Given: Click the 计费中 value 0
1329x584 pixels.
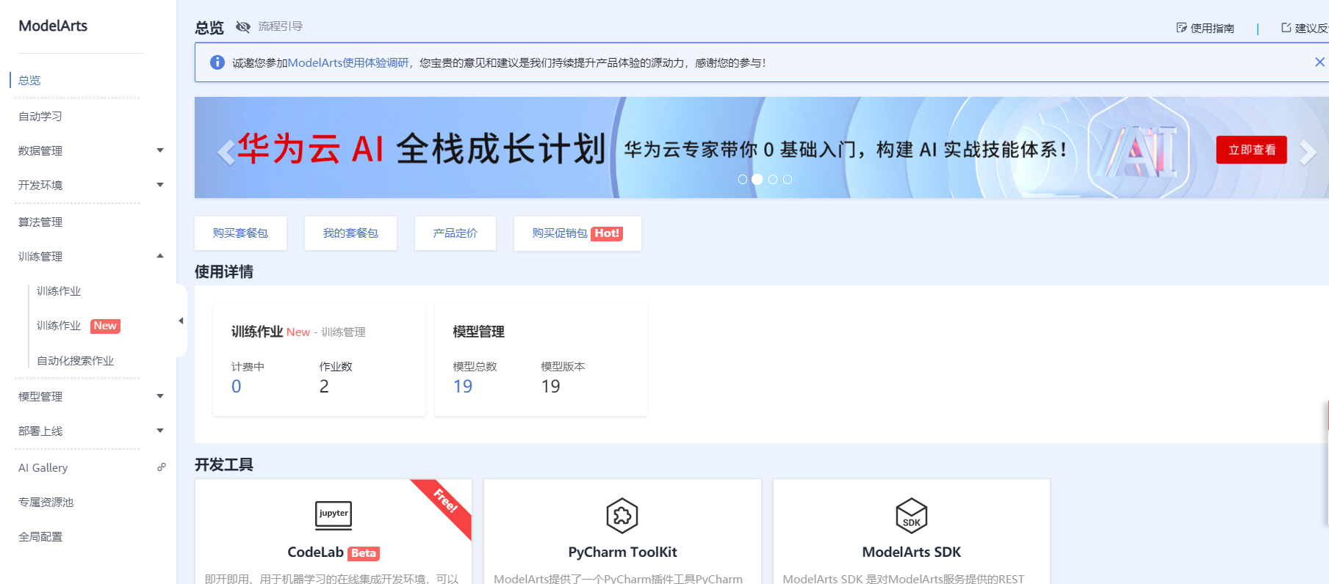Looking at the screenshot, I should click(x=236, y=387).
